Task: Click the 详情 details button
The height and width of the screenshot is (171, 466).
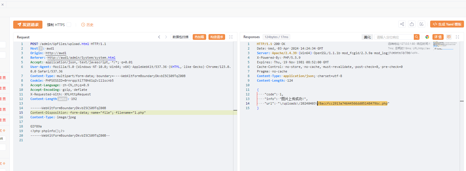Action: (438, 37)
